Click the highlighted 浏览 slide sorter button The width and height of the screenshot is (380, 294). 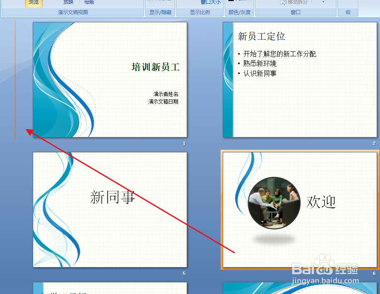(x=34, y=3)
